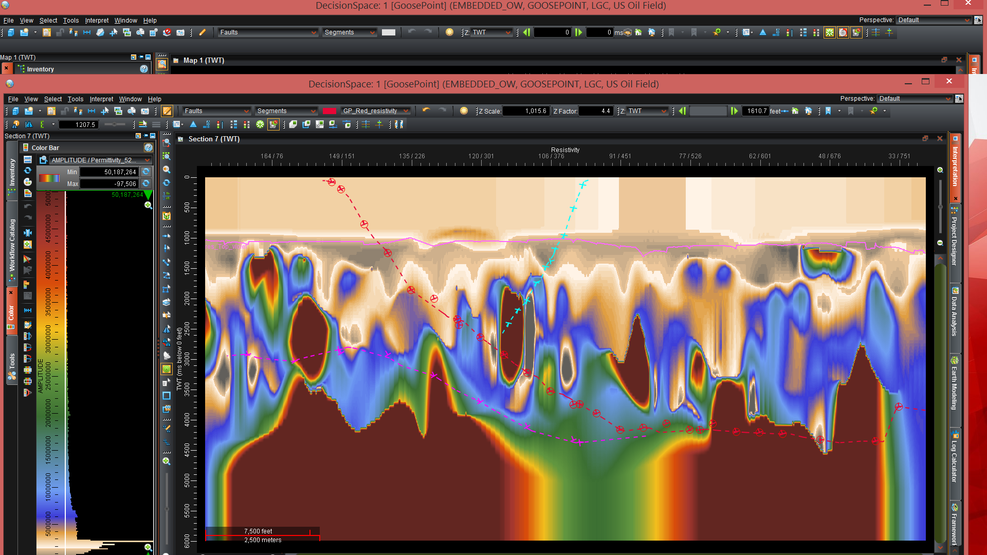Viewport: 987px width, 555px height.
Task: Click the blue bookmark icon in front toolbar
Action: point(828,111)
